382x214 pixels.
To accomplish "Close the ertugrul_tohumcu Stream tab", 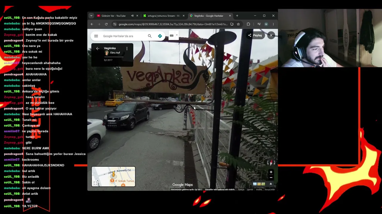I will click(x=184, y=16).
